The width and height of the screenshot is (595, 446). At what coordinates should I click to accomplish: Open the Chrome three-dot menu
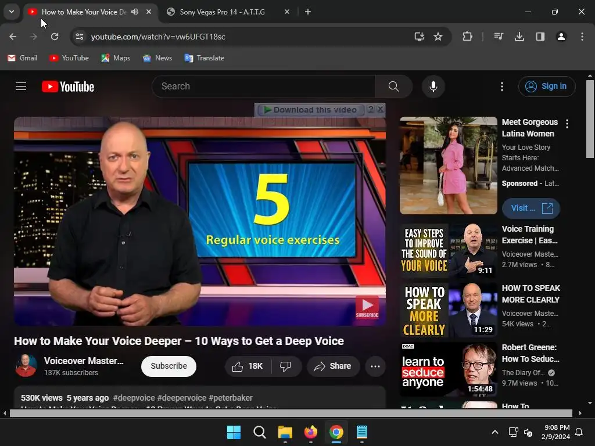pyautogui.click(x=582, y=37)
